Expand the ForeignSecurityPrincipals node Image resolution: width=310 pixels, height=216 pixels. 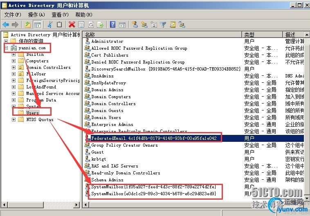13,80
